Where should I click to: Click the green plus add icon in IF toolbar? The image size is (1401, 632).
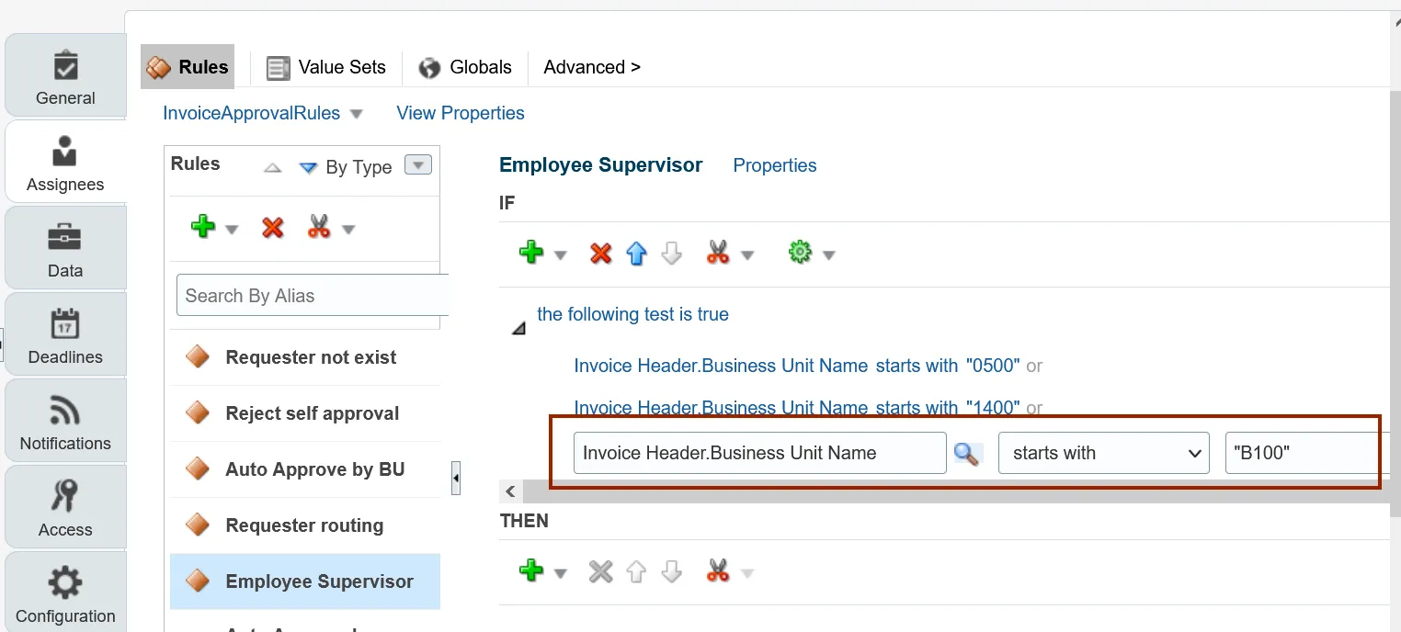coord(531,254)
